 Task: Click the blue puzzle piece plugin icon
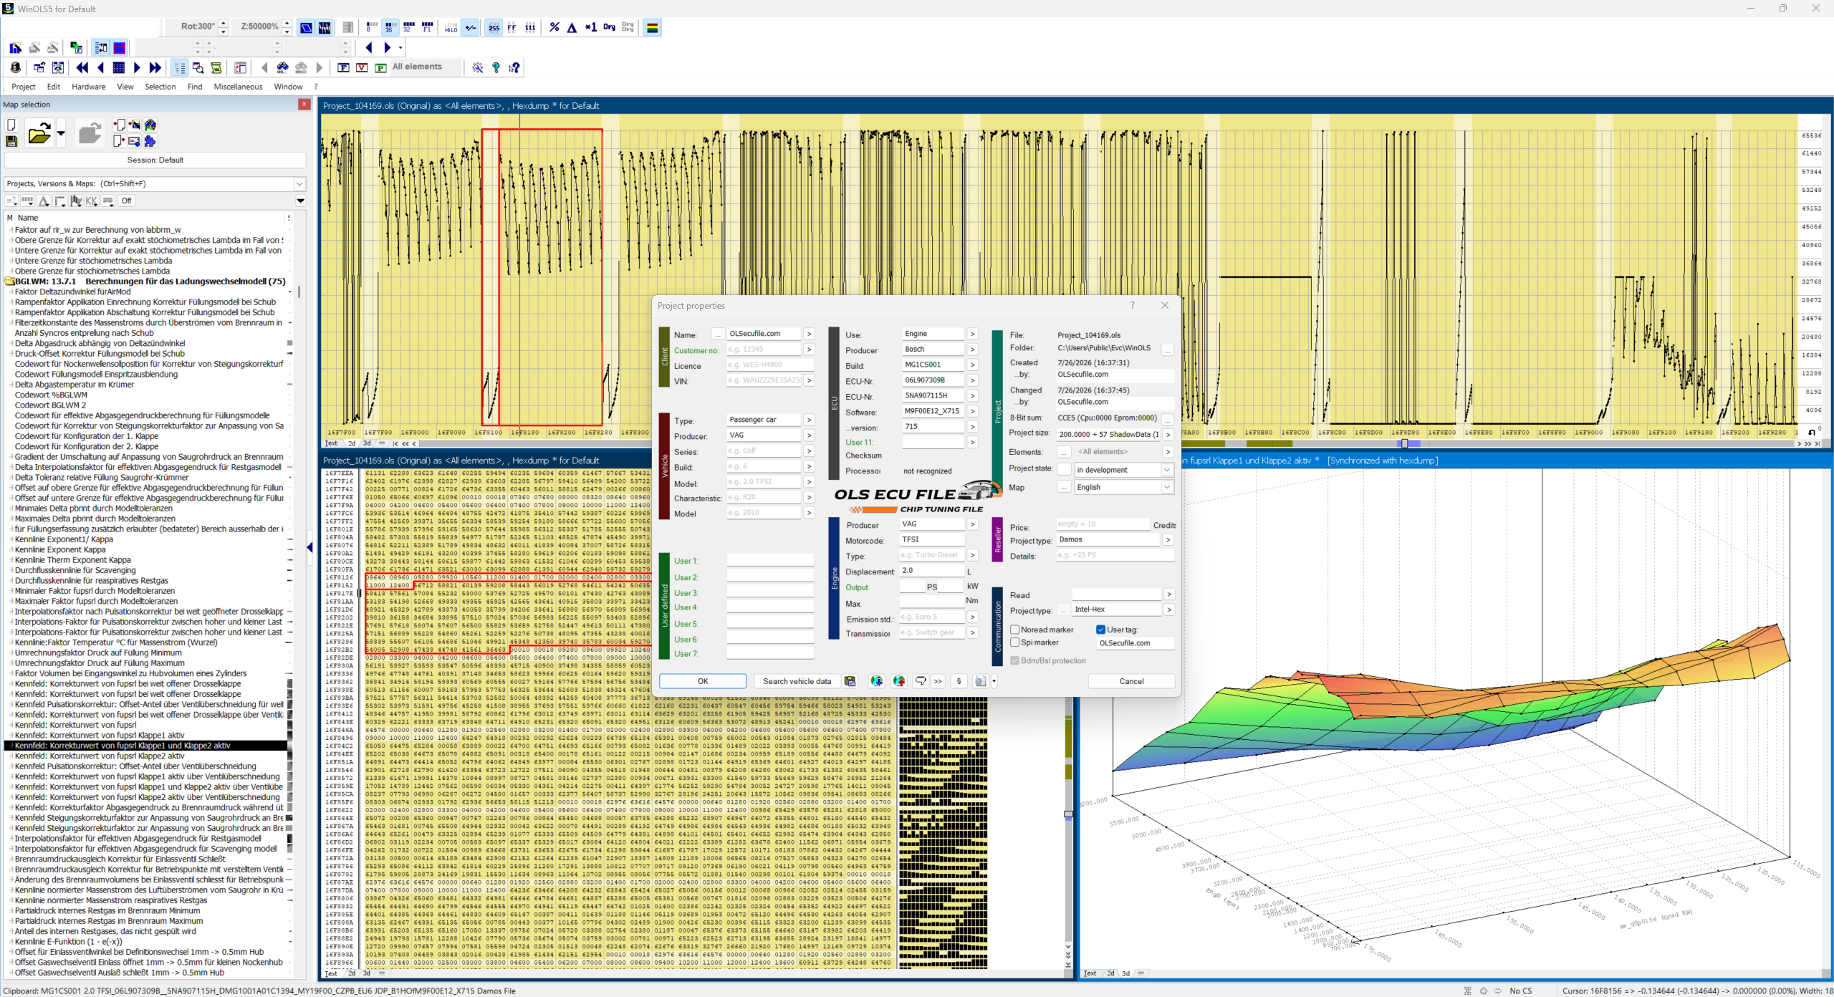click(150, 141)
